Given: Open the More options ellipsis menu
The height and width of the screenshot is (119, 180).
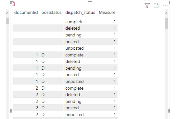Looking at the screenshot, I should click(165, 5).
